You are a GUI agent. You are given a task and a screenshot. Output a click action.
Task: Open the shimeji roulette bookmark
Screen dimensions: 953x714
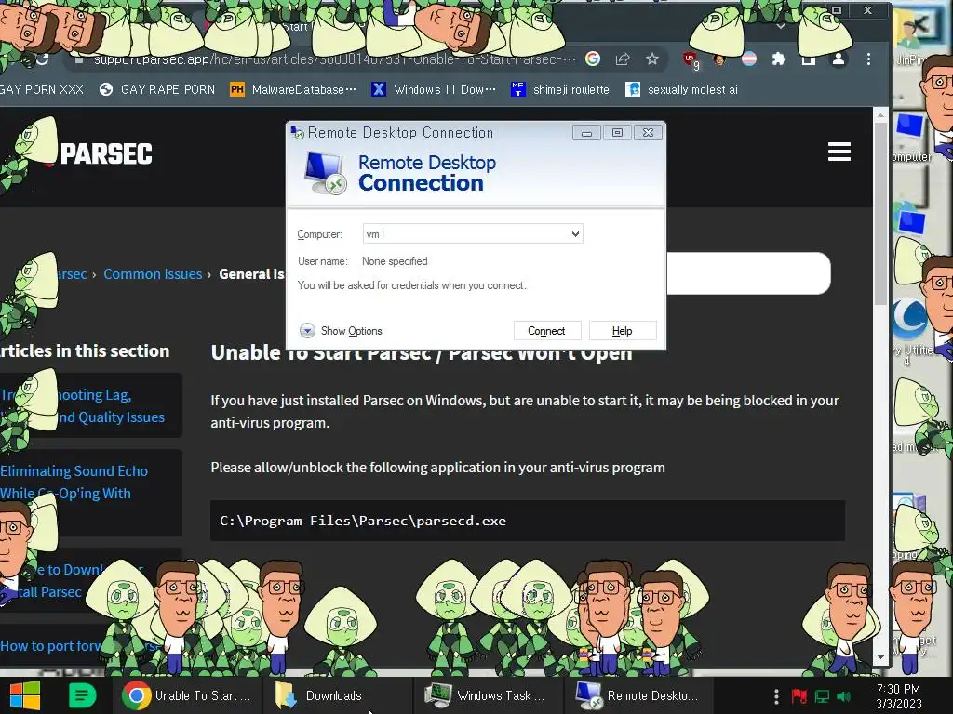(x=559, y=89)
